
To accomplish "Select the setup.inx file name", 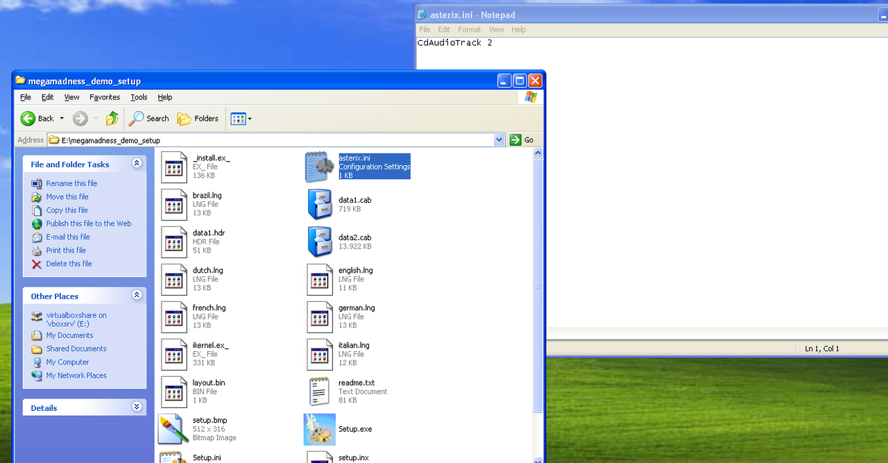I will click(353, 458).
